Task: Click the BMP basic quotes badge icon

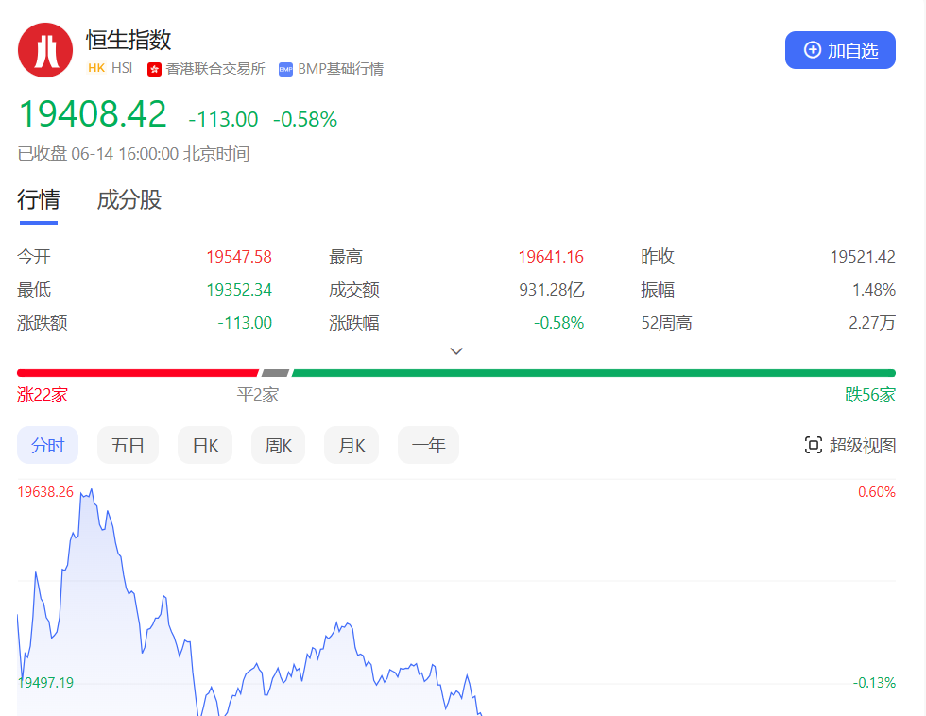Action: 285,69
